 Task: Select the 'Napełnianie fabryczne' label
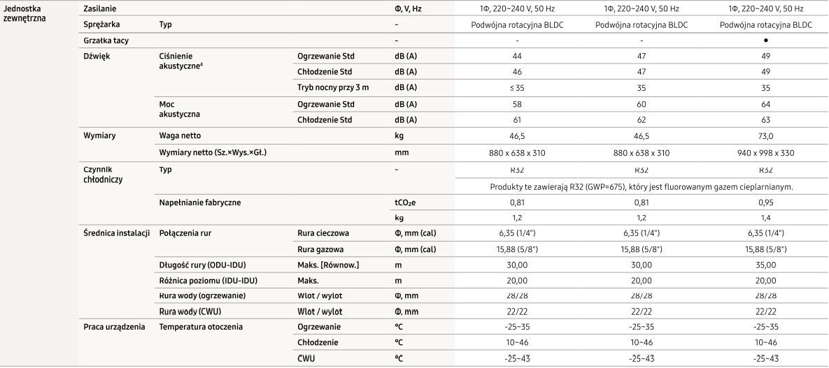pos(202,202)
